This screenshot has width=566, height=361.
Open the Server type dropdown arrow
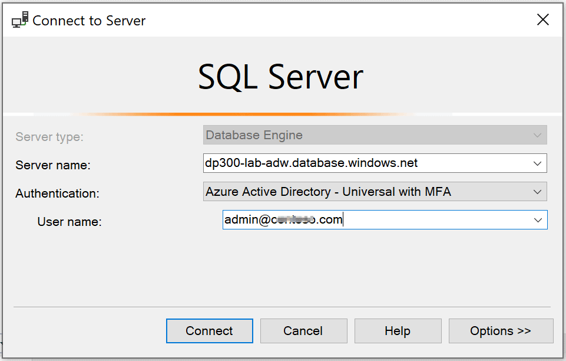coord(538,135)
